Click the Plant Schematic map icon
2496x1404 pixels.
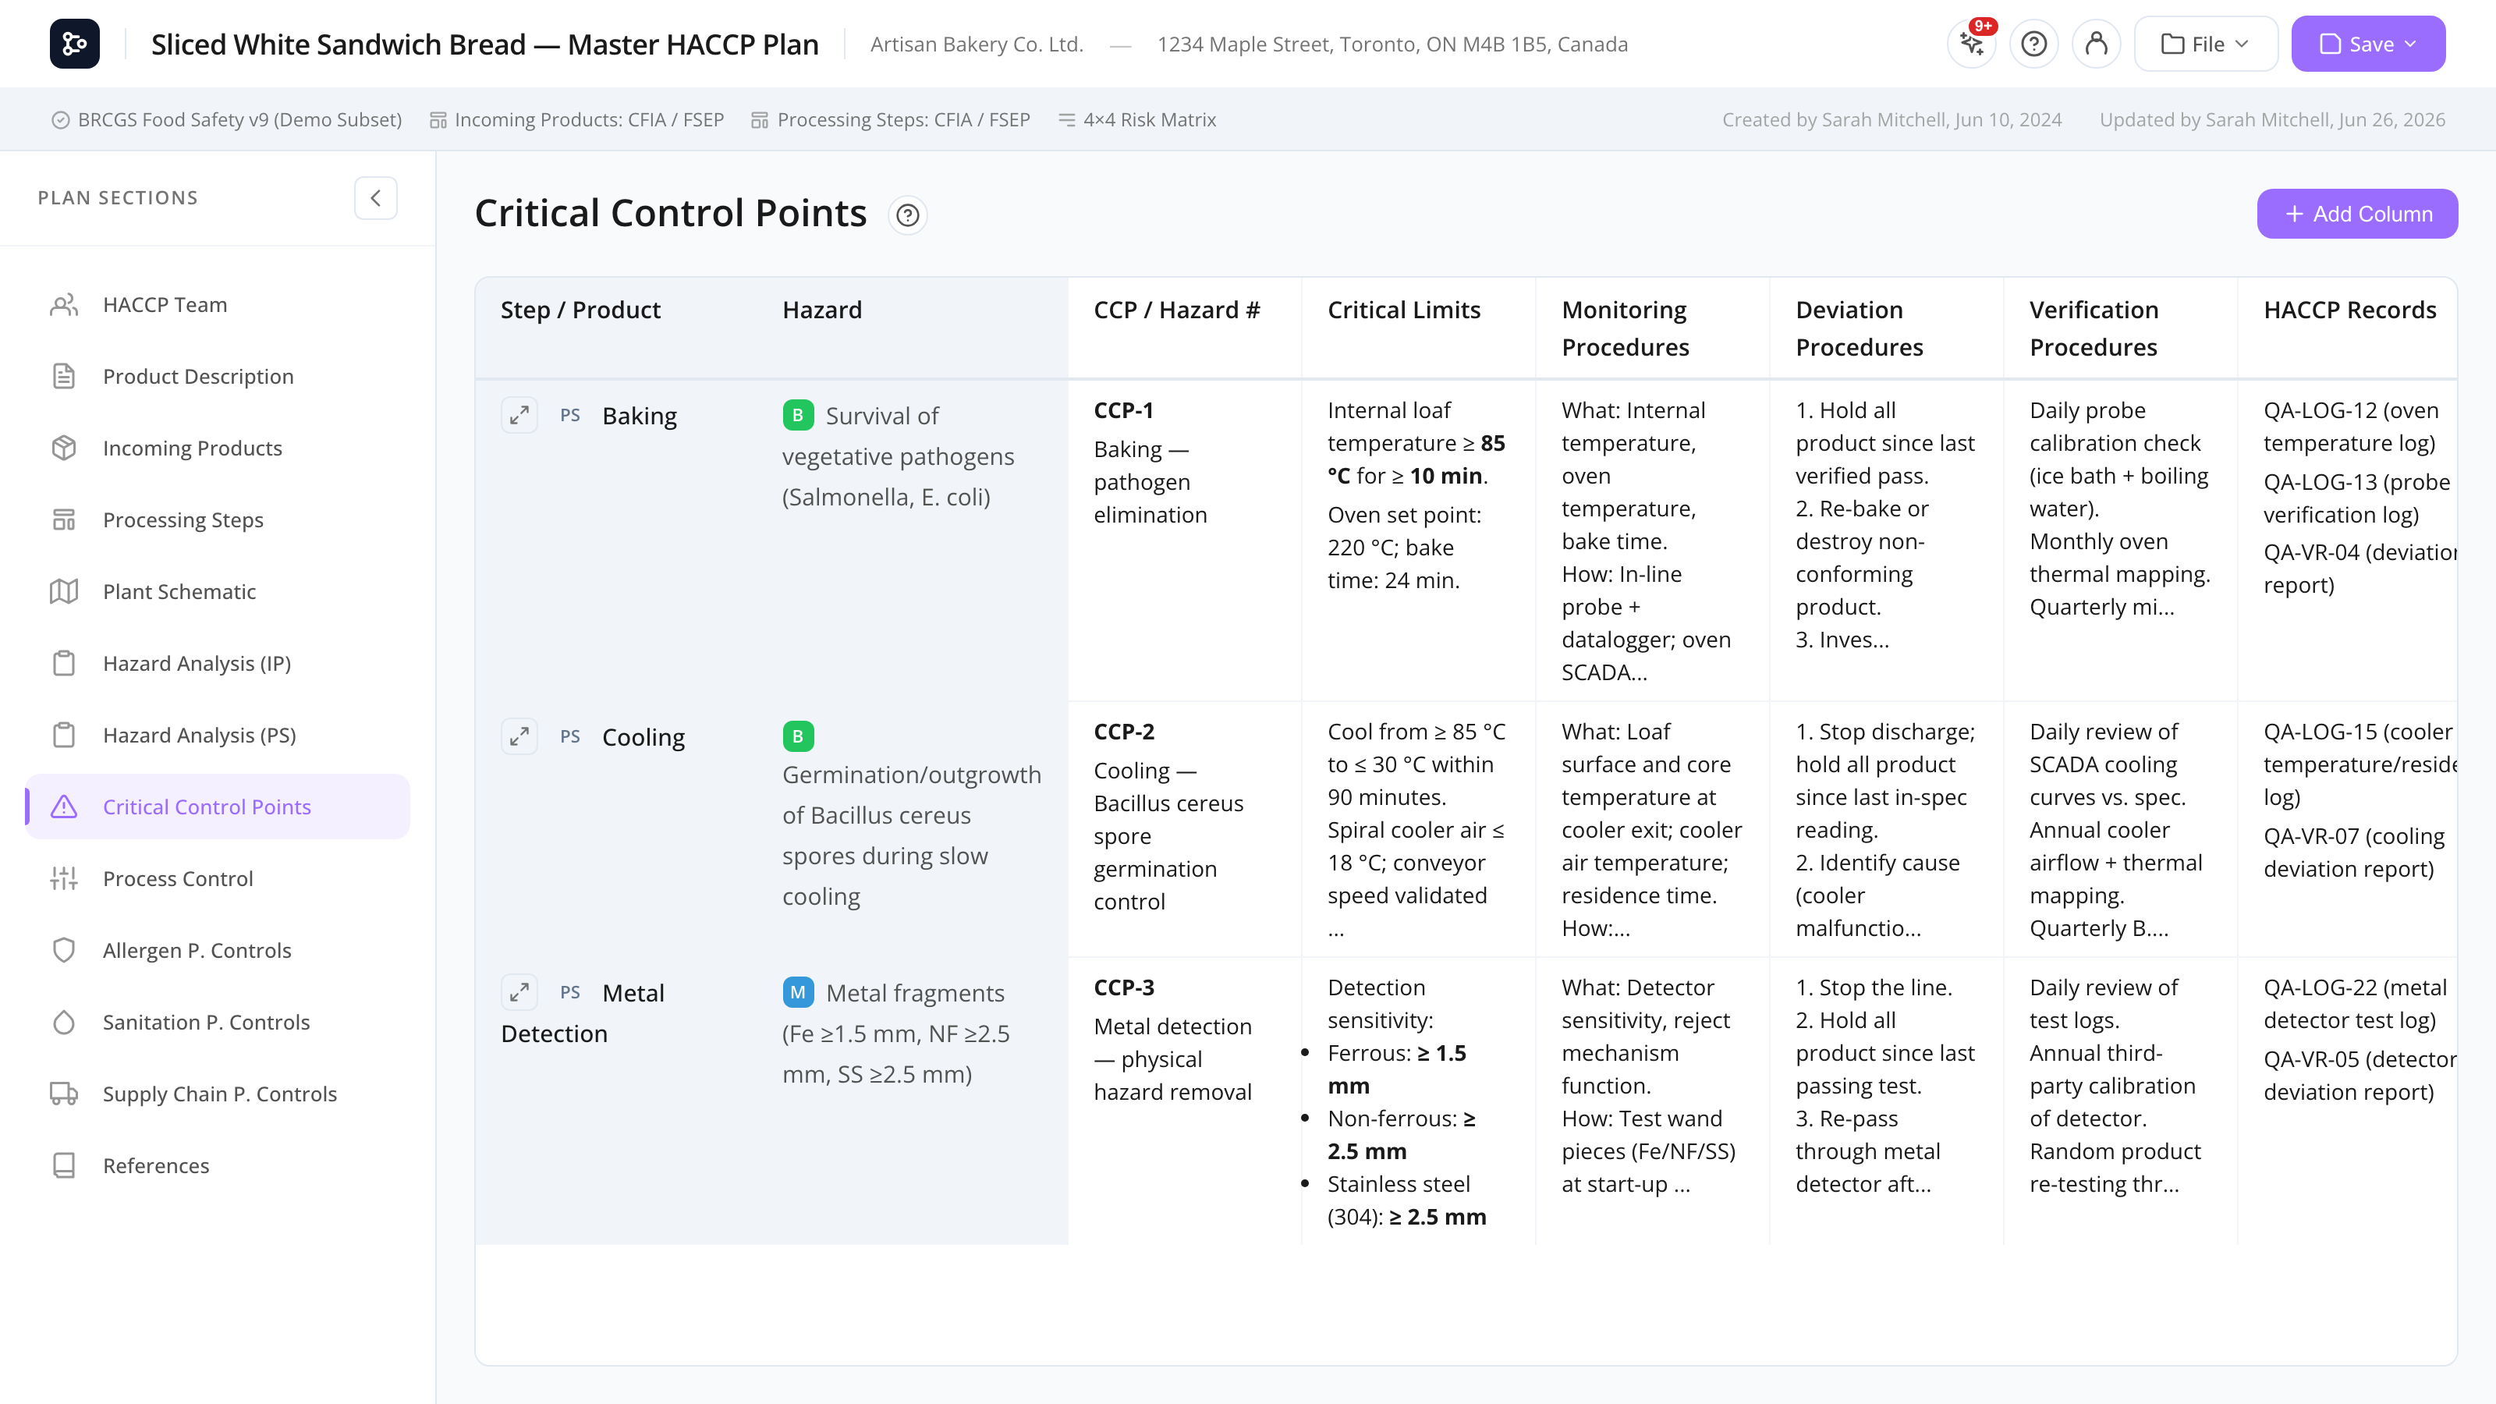(64, 591)
